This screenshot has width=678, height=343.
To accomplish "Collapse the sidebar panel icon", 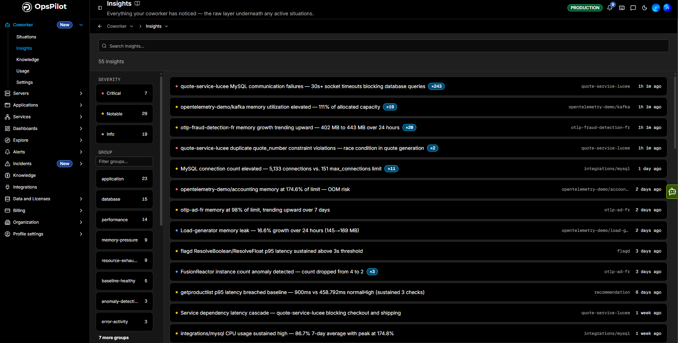I will tap(100, 8).
